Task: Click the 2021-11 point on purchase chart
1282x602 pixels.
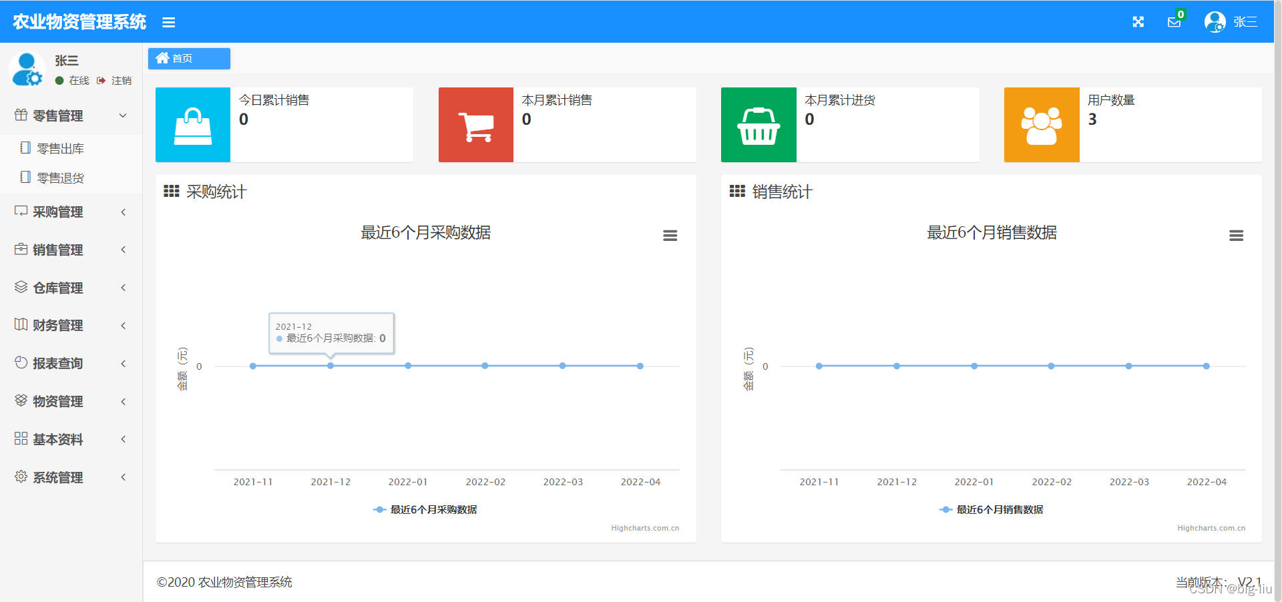Action: click(253, 366)
